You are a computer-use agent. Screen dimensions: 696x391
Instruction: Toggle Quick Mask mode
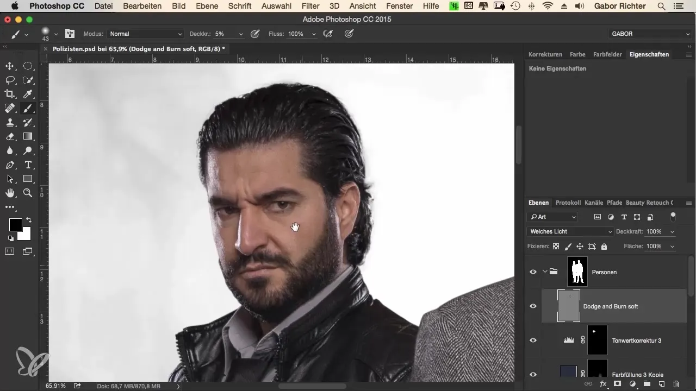click(x=10, y=251)
